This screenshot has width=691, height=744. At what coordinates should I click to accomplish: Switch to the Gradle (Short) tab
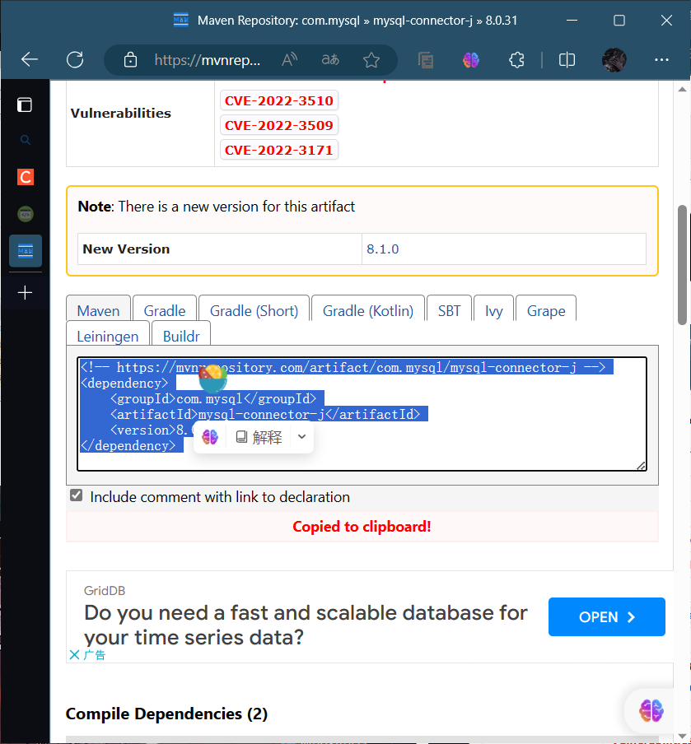click(254, 311)
